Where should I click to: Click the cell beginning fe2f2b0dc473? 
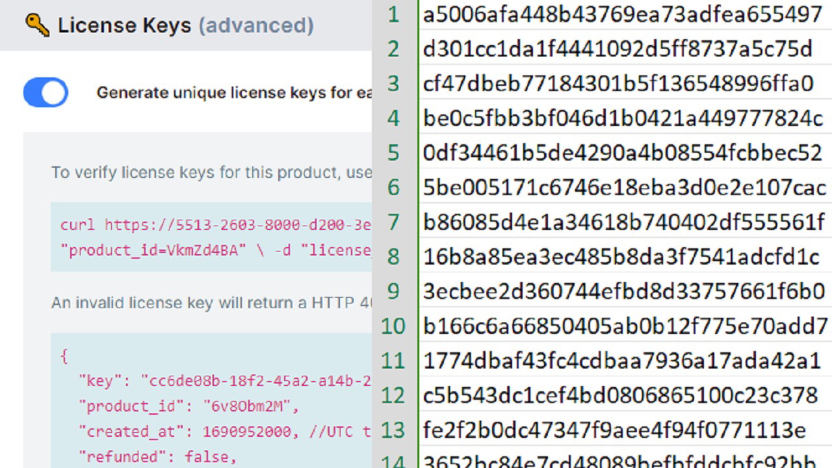coord(614,430)
